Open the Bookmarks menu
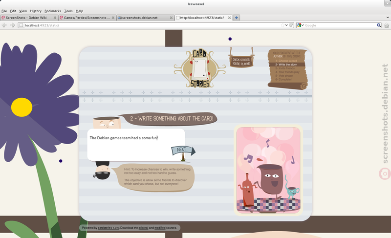Image resolution: width=391 pixels, height=238 pixels. click(x=53, y=11)
